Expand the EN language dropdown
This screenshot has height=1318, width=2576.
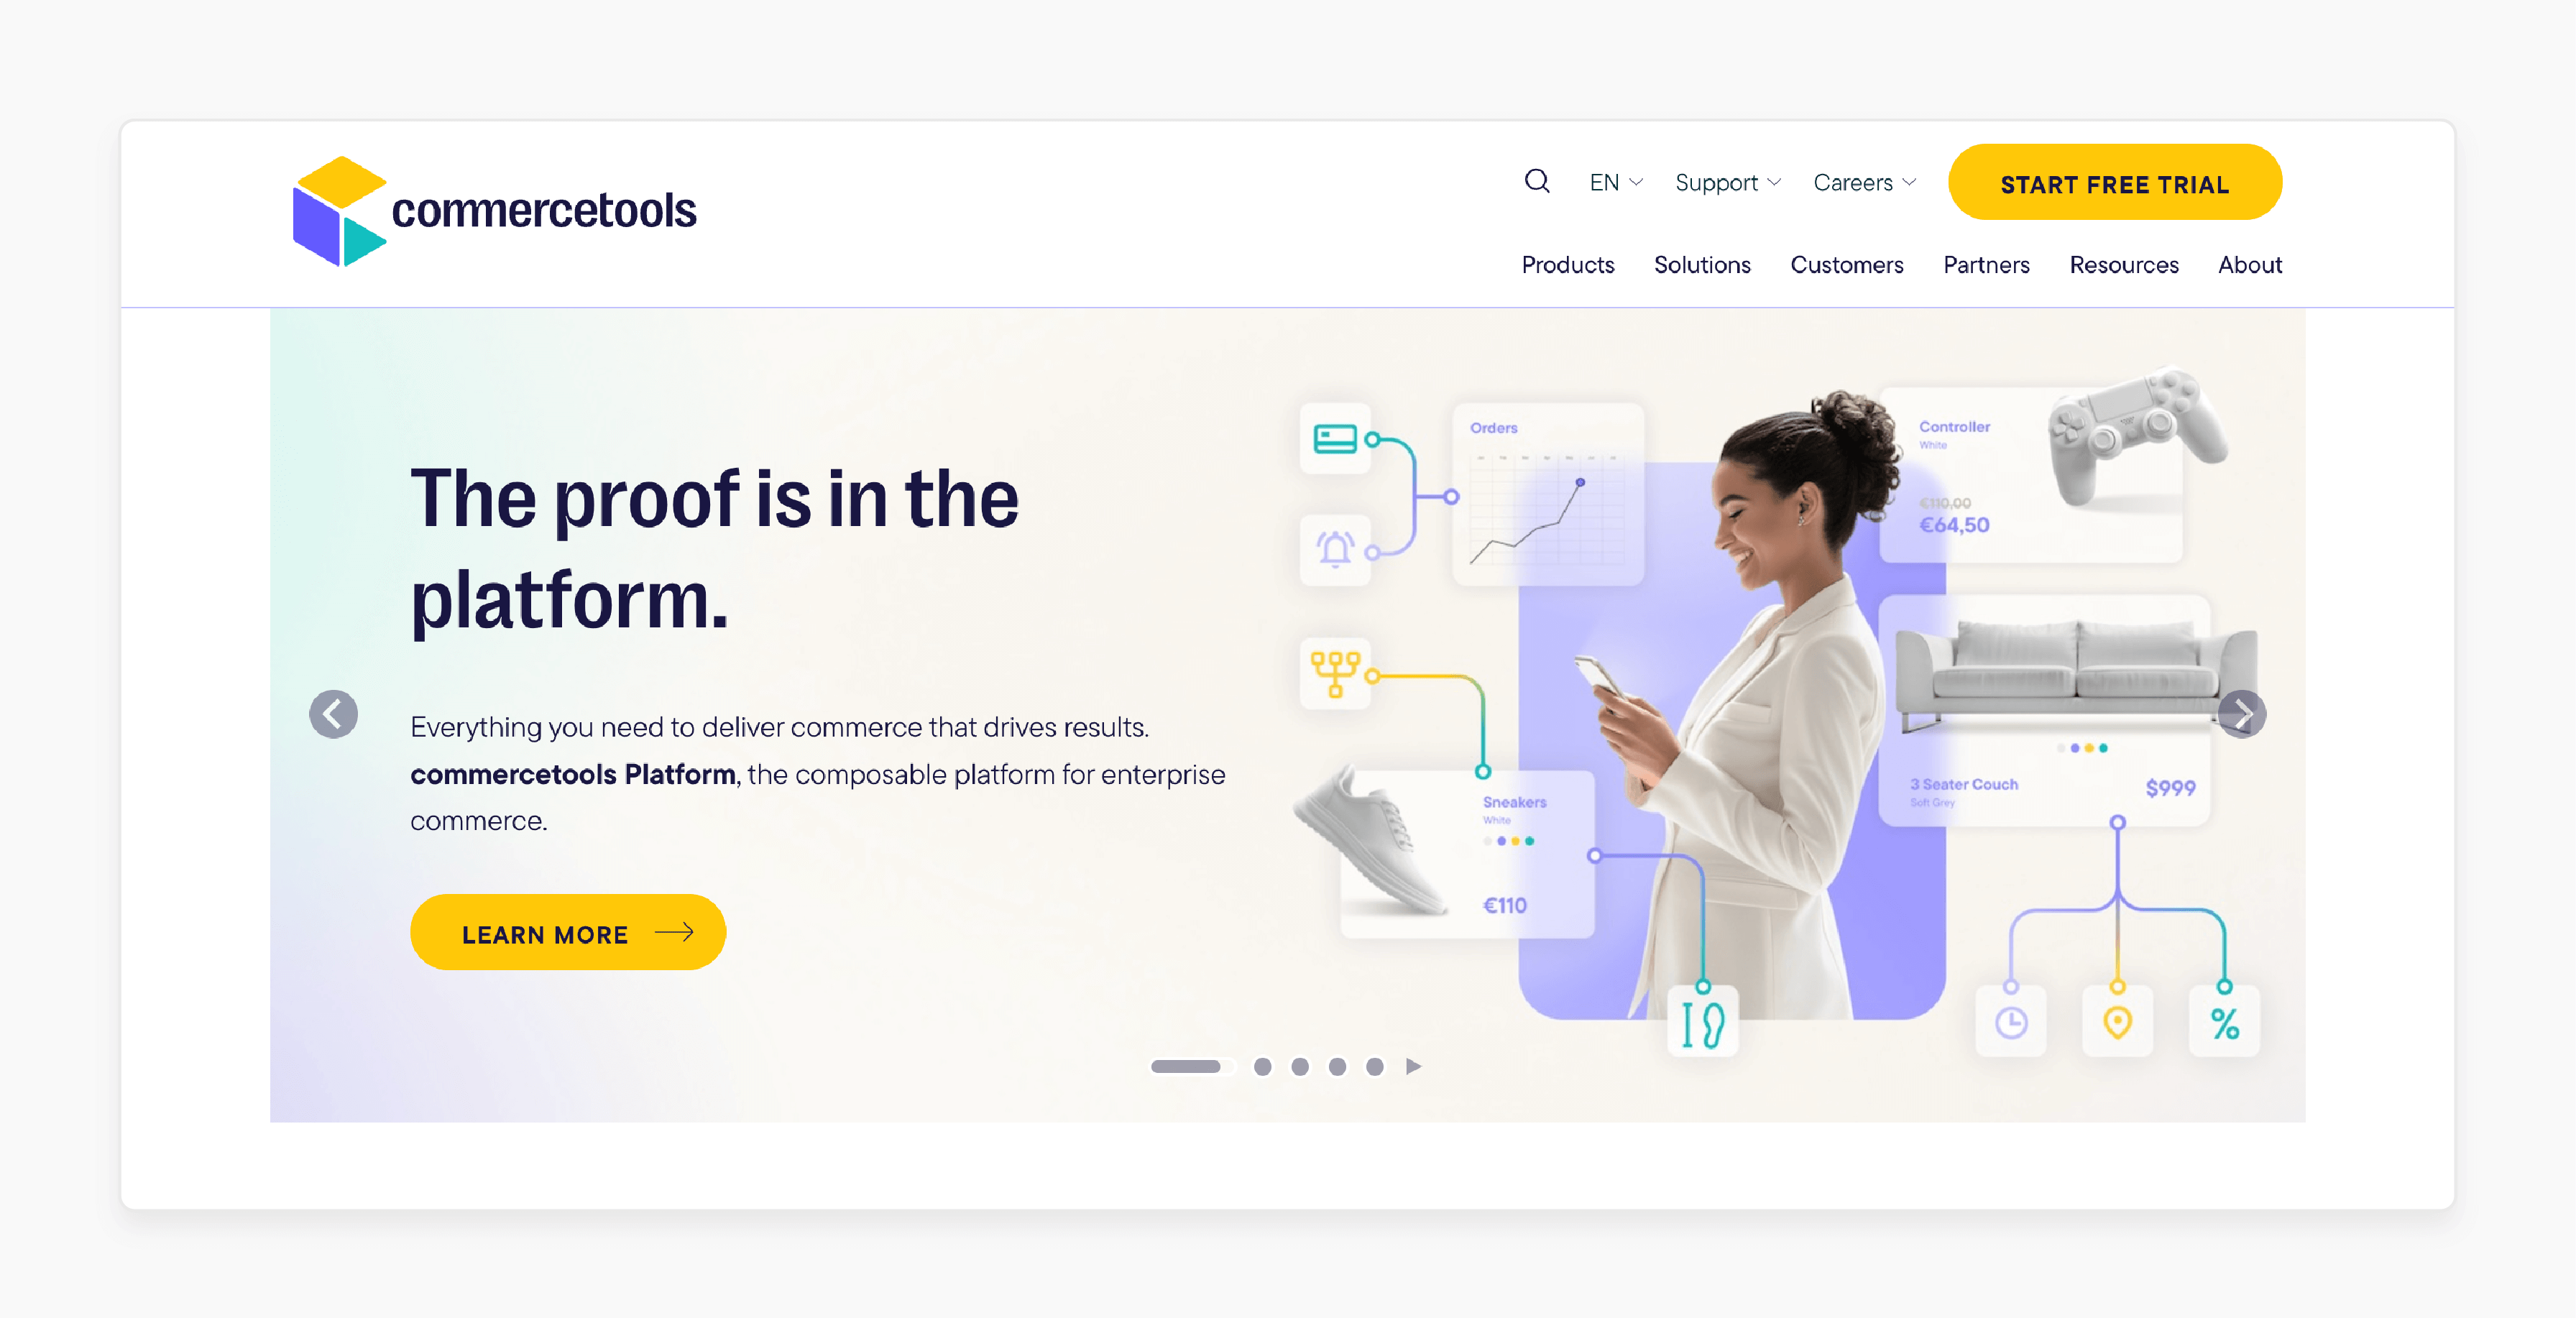coord(1613,182)
